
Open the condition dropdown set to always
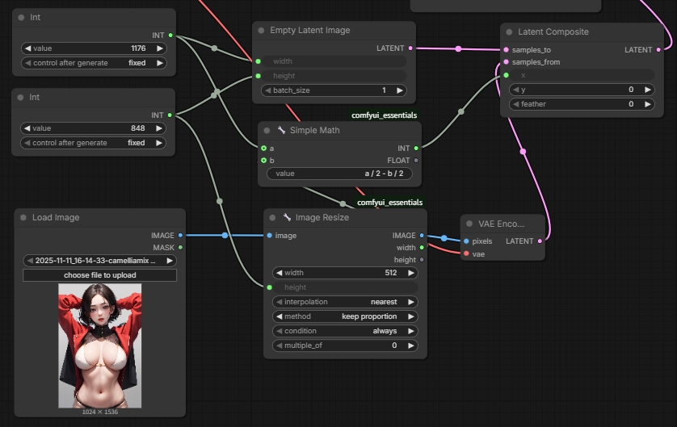coord(346,331)
